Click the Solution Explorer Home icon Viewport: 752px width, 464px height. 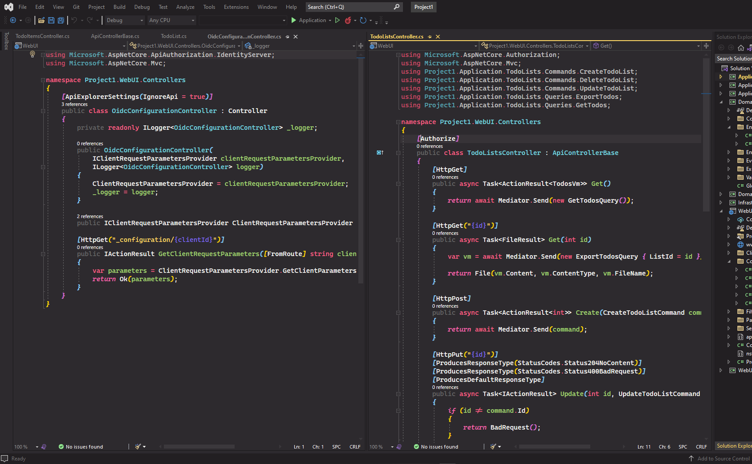[741, 48]
